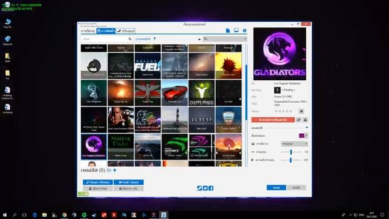Click the red unsubscribe button
389x219 pixels.
(x=273, y=120)
